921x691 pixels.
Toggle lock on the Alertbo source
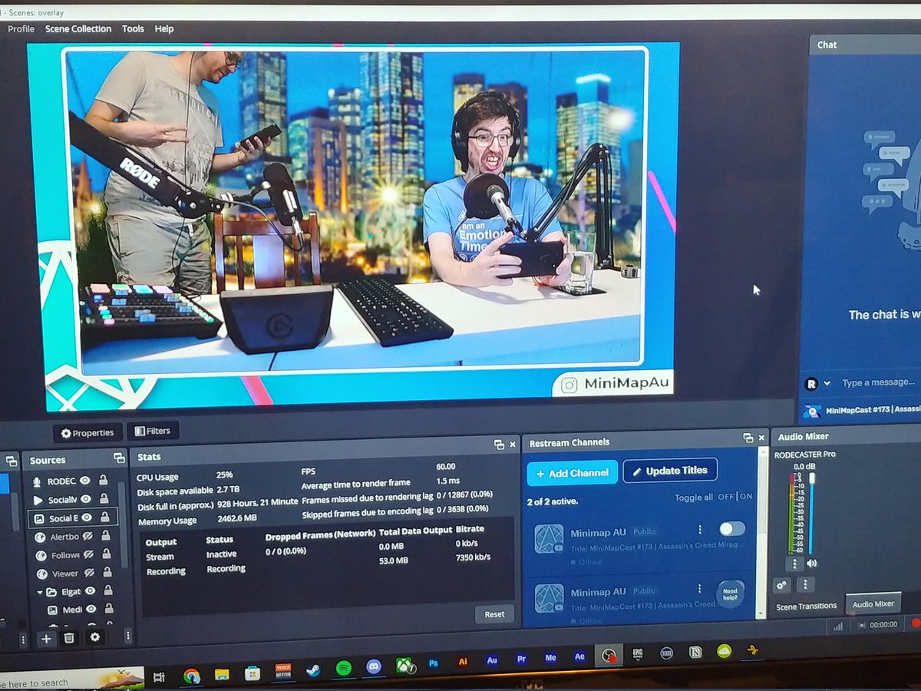point(107,535)
